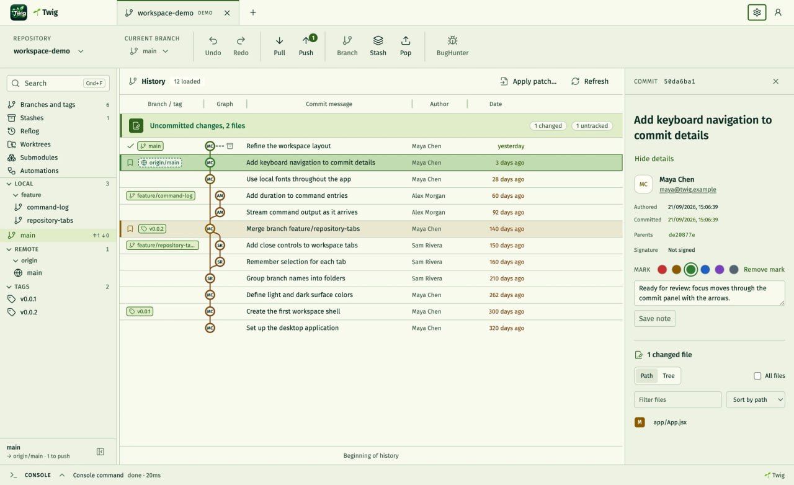The image size is (794, 485).
Task: Switch file list to Path view
Action: point(646,376)
